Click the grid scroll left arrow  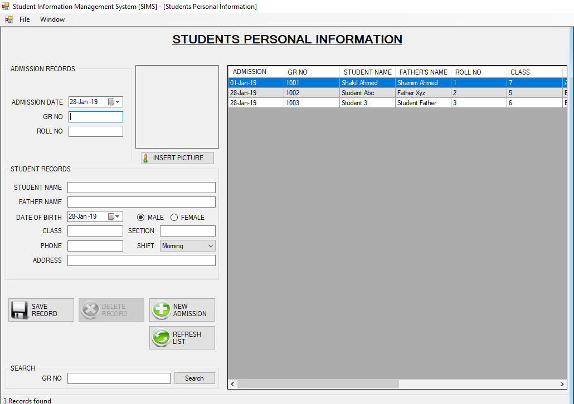tap(233, 385)
